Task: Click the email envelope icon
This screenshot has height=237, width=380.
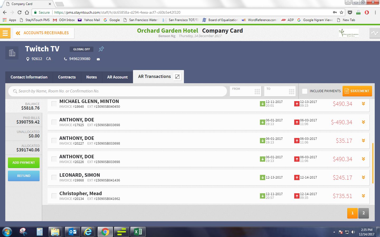Action: click(x=98, y=59)
